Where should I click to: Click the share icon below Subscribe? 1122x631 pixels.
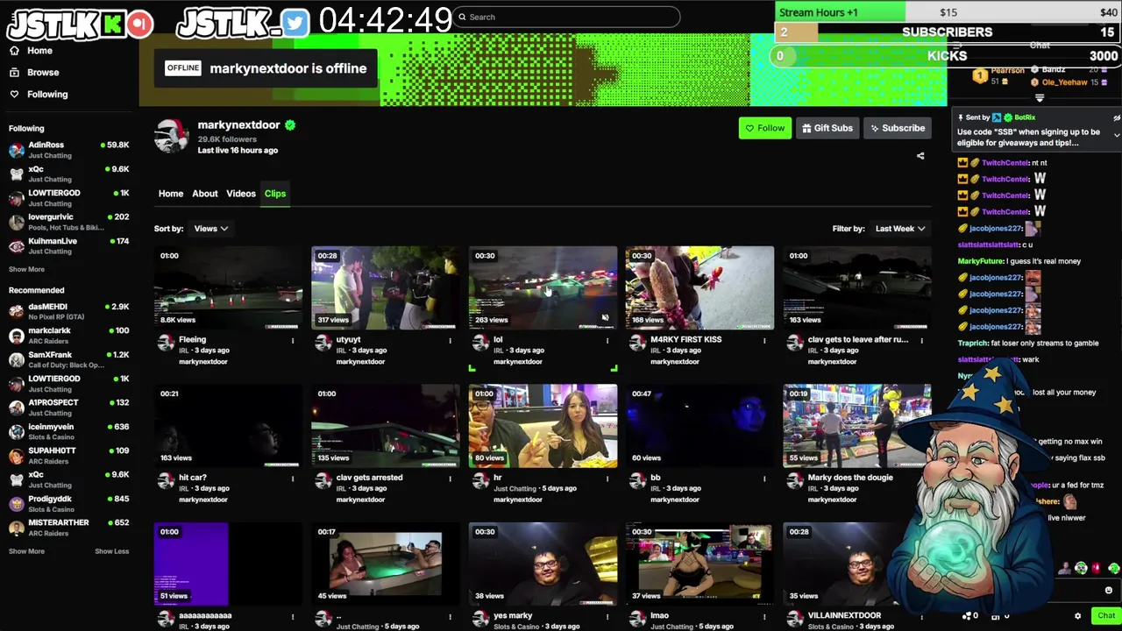(920, 156)
